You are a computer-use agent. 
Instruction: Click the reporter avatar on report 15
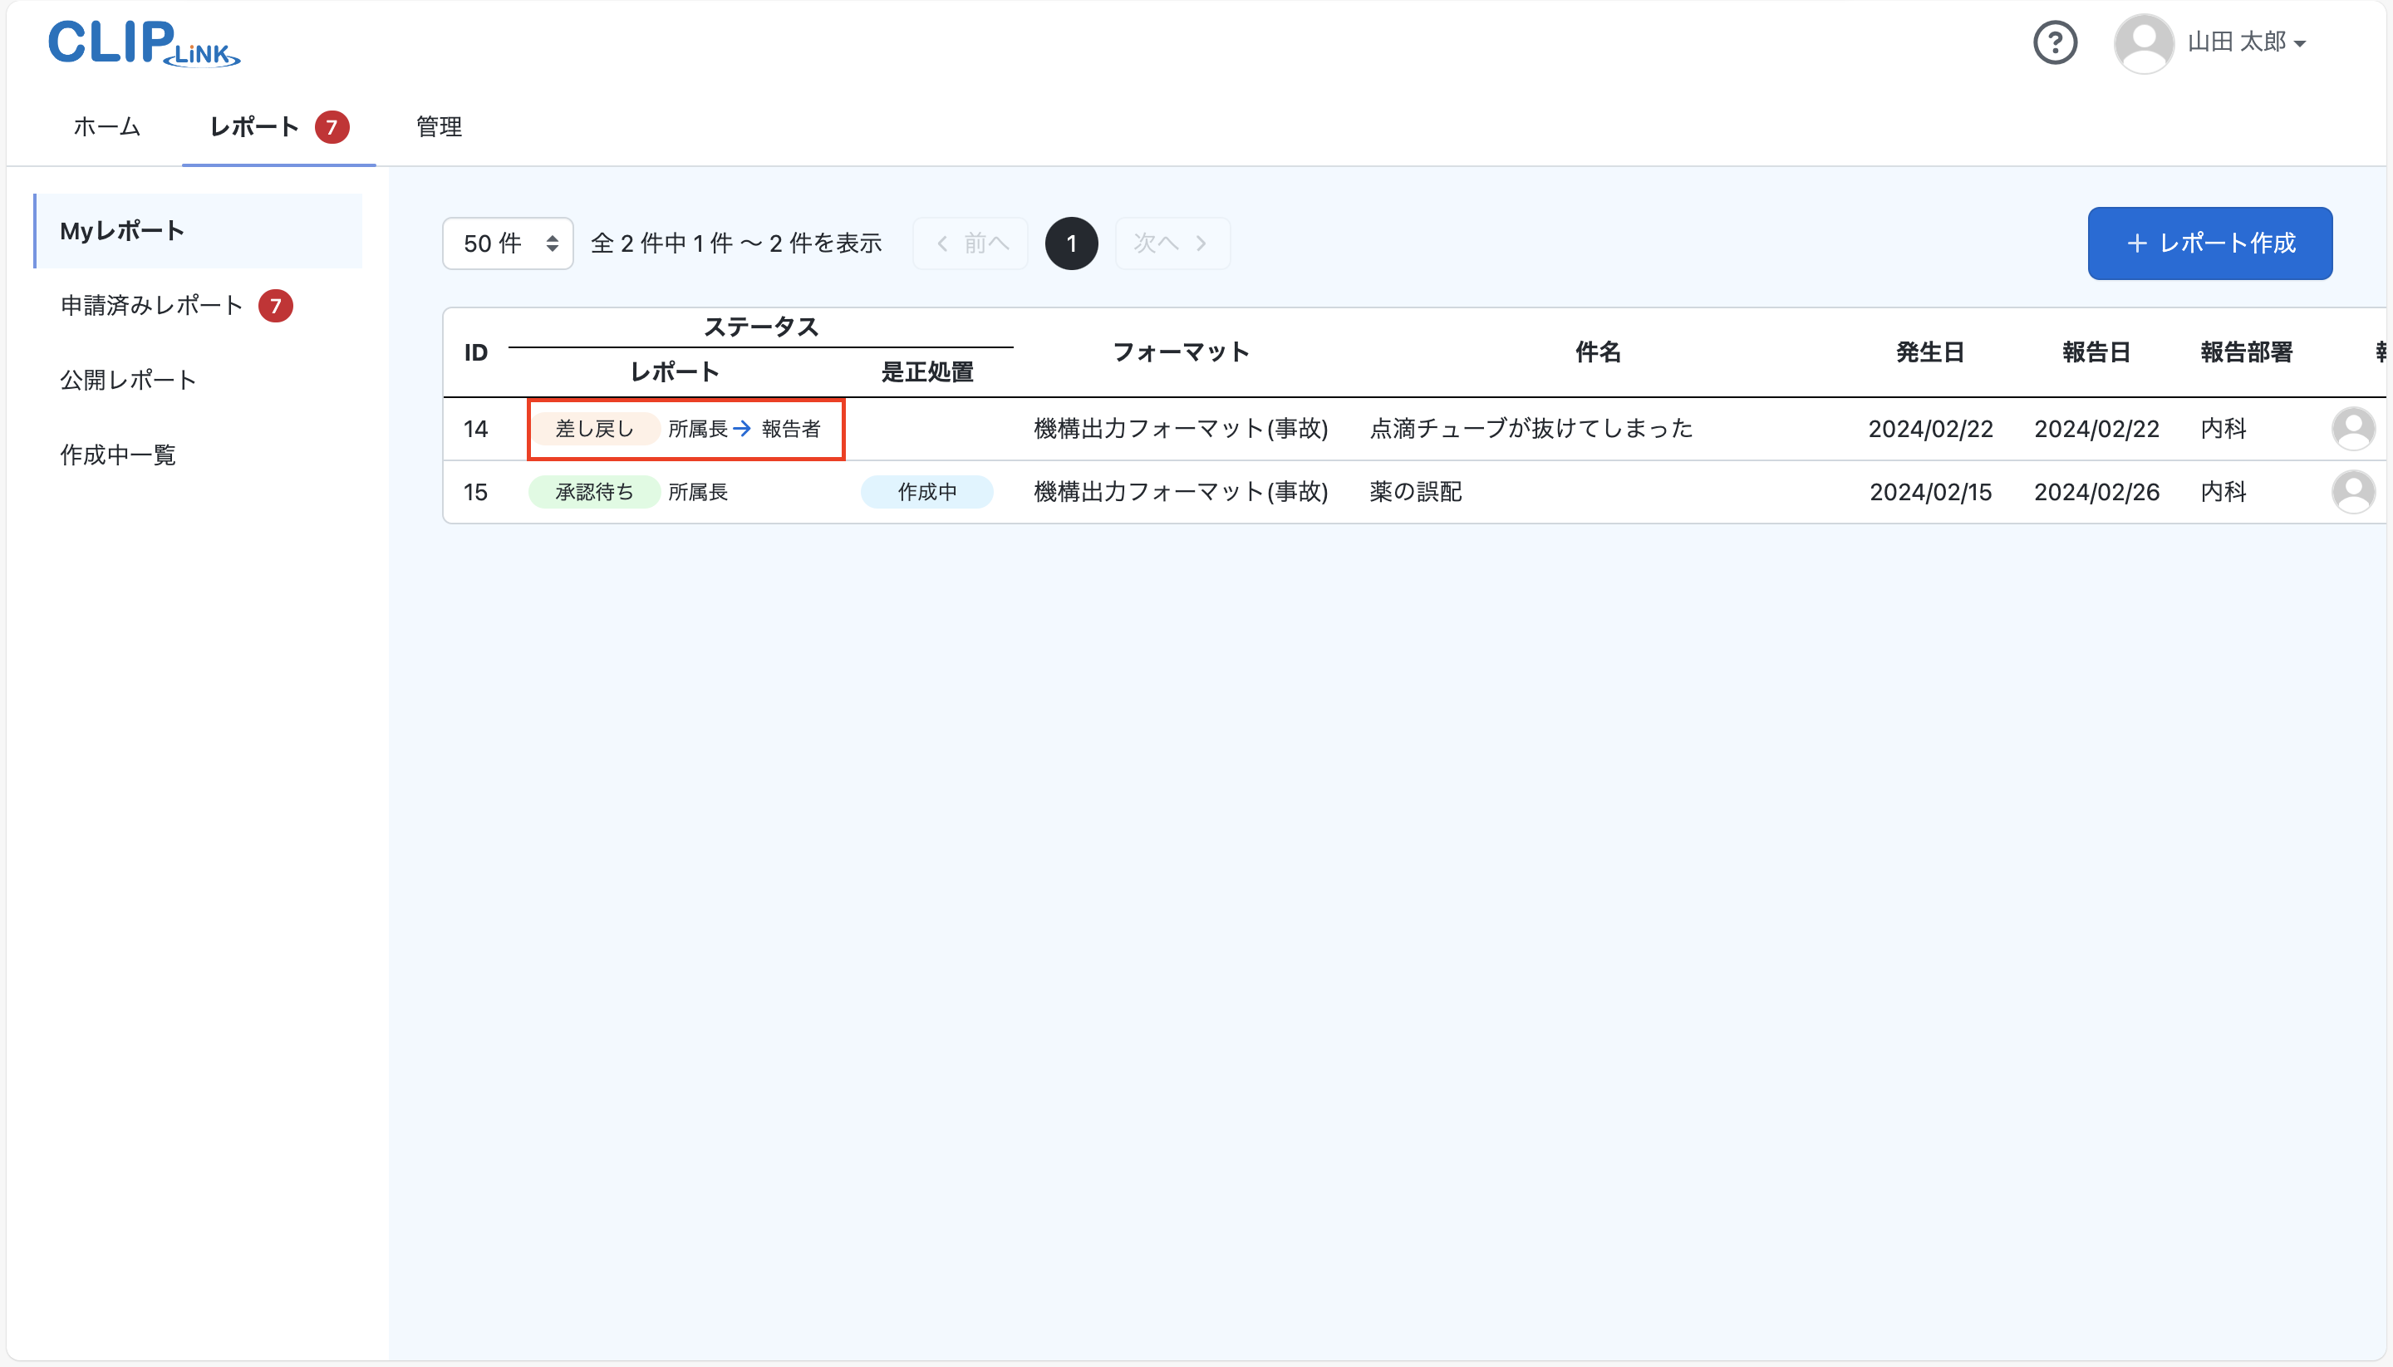coord(2352,491)
